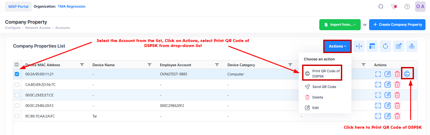Click the fit column width icon

tap(359, 46)
